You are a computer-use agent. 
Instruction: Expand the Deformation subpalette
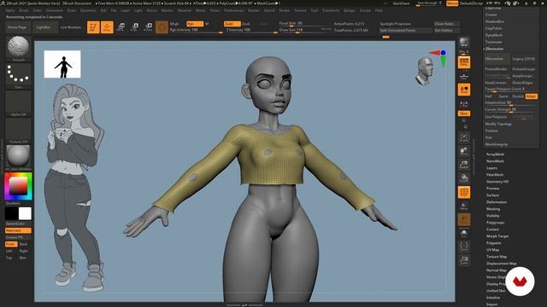[497, 202]
